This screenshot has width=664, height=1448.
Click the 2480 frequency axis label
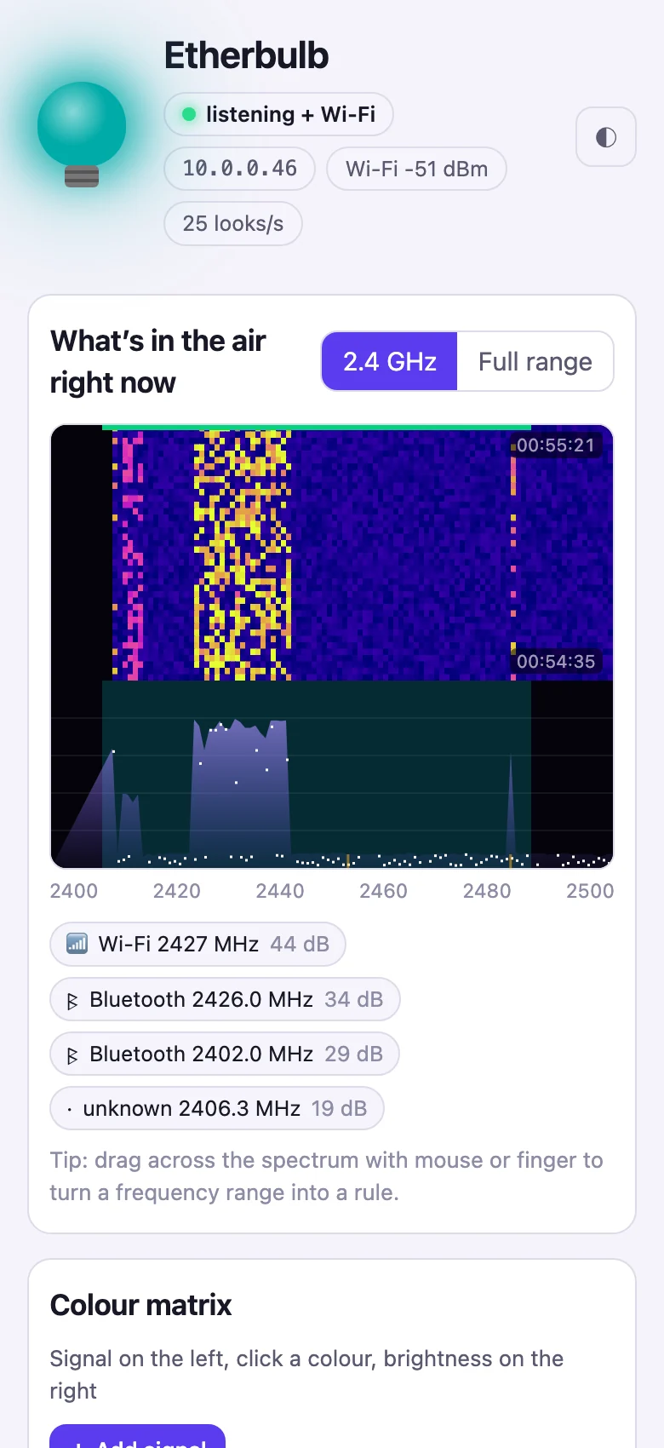coord(487,891)
